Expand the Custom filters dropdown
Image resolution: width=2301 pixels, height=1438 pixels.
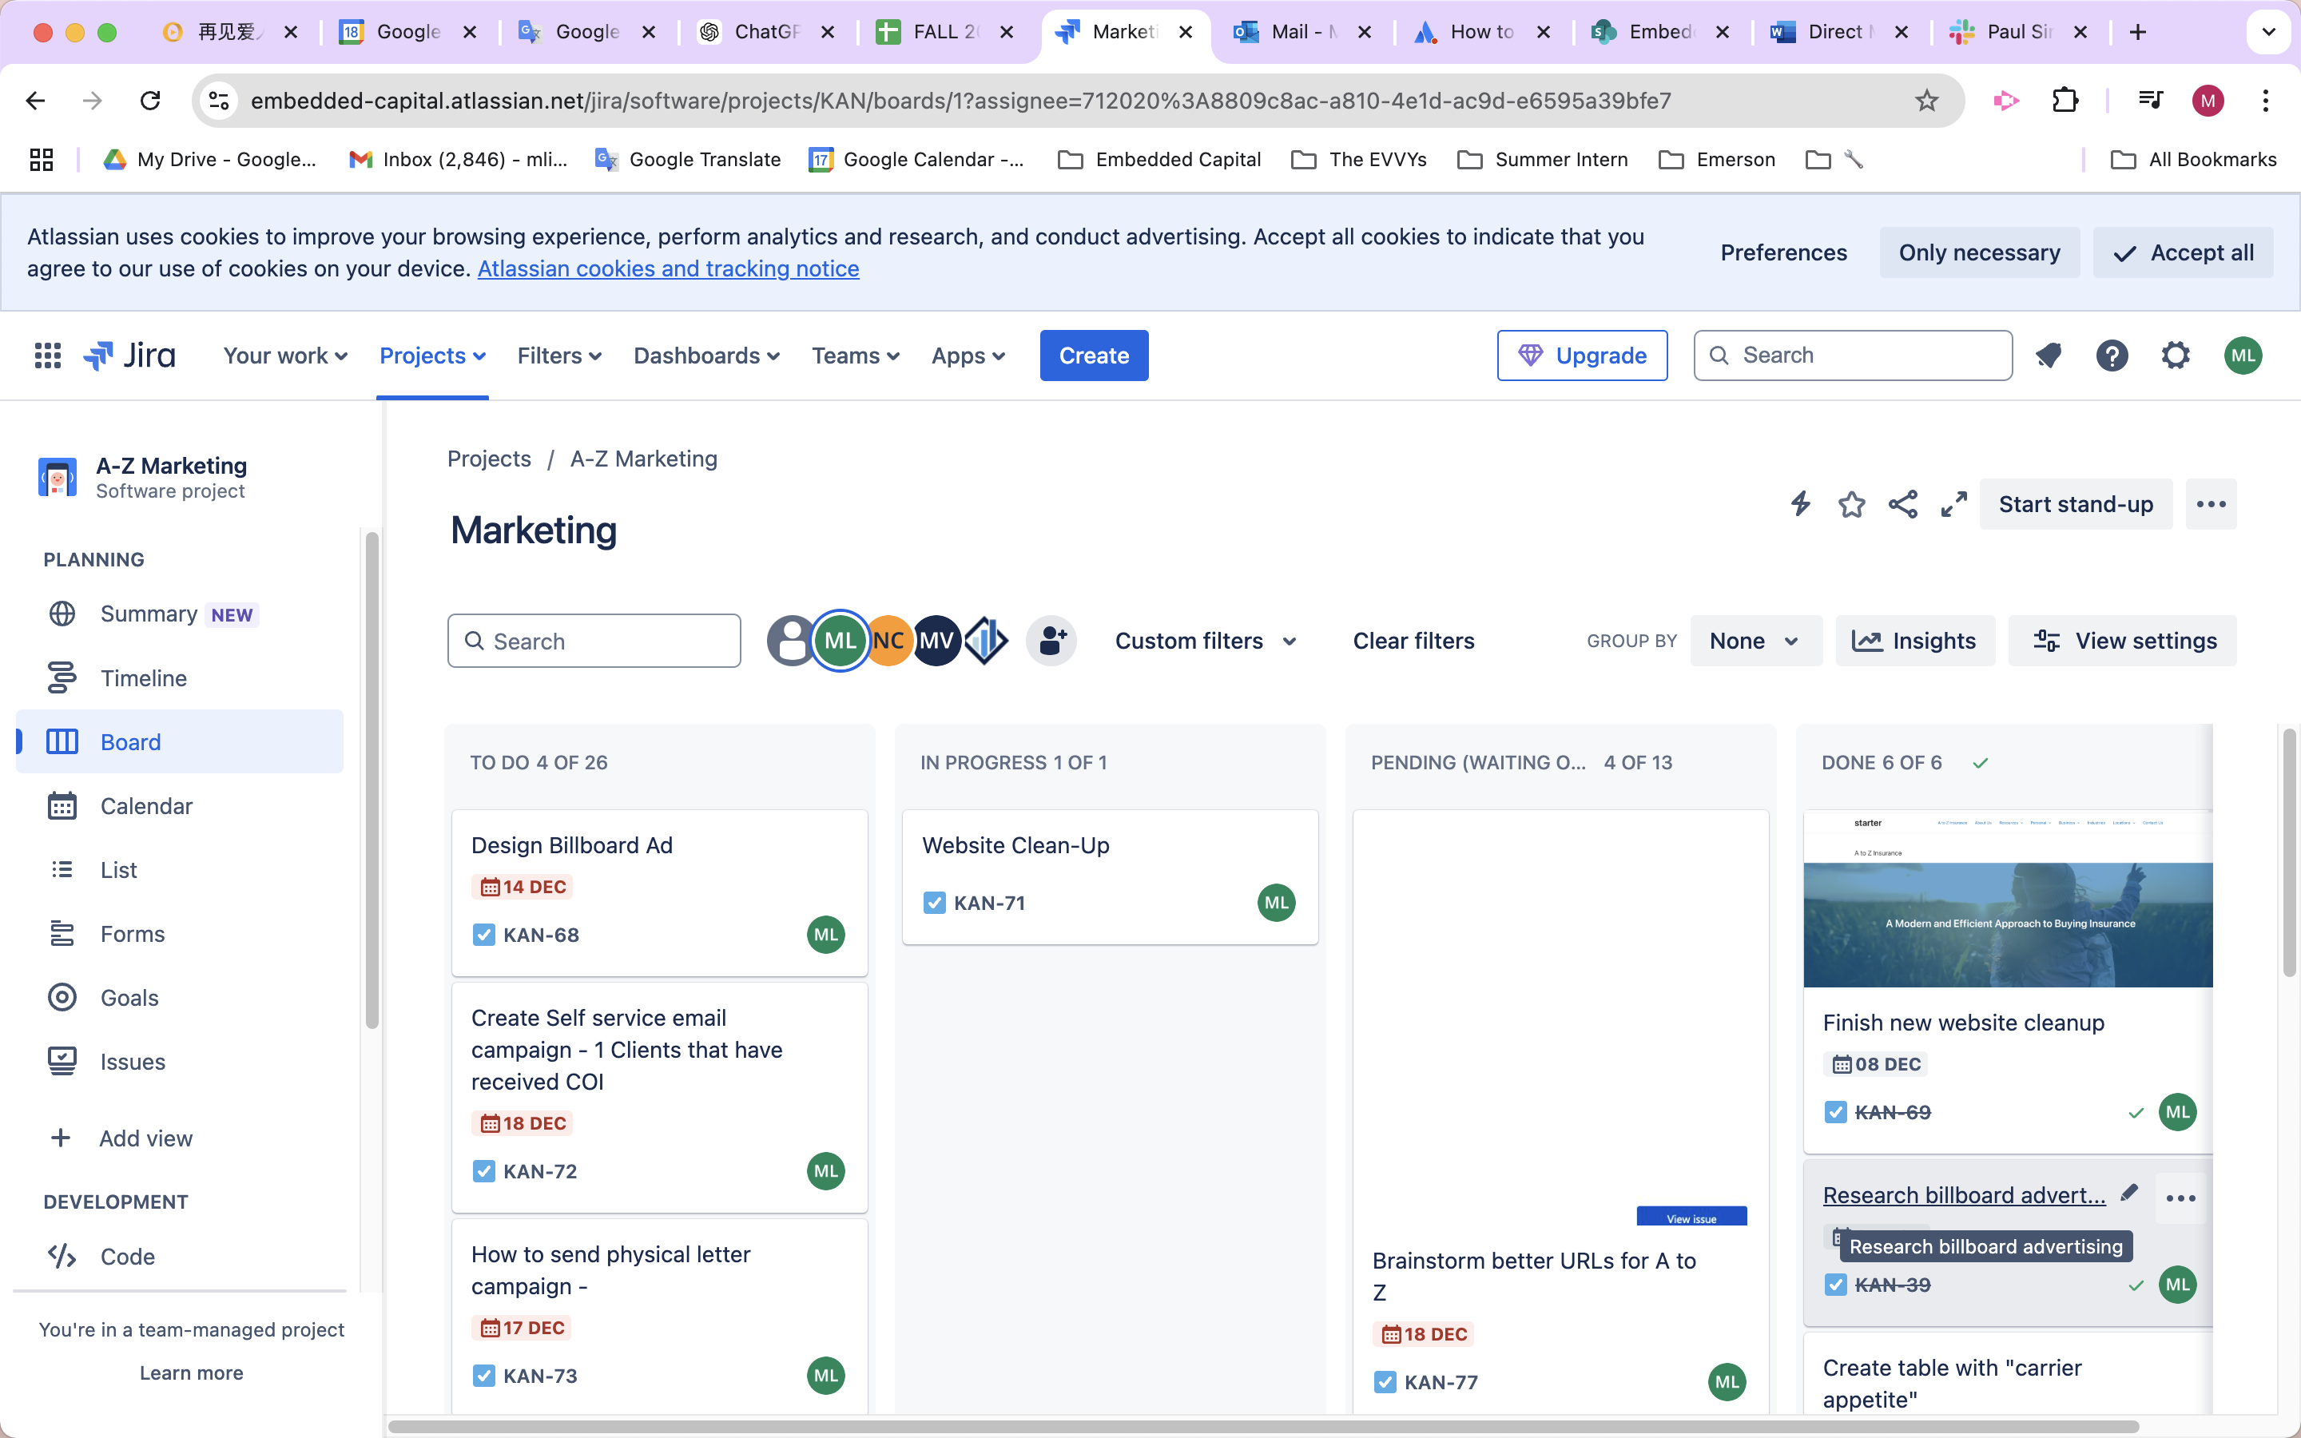click(x=1206, y=640)
